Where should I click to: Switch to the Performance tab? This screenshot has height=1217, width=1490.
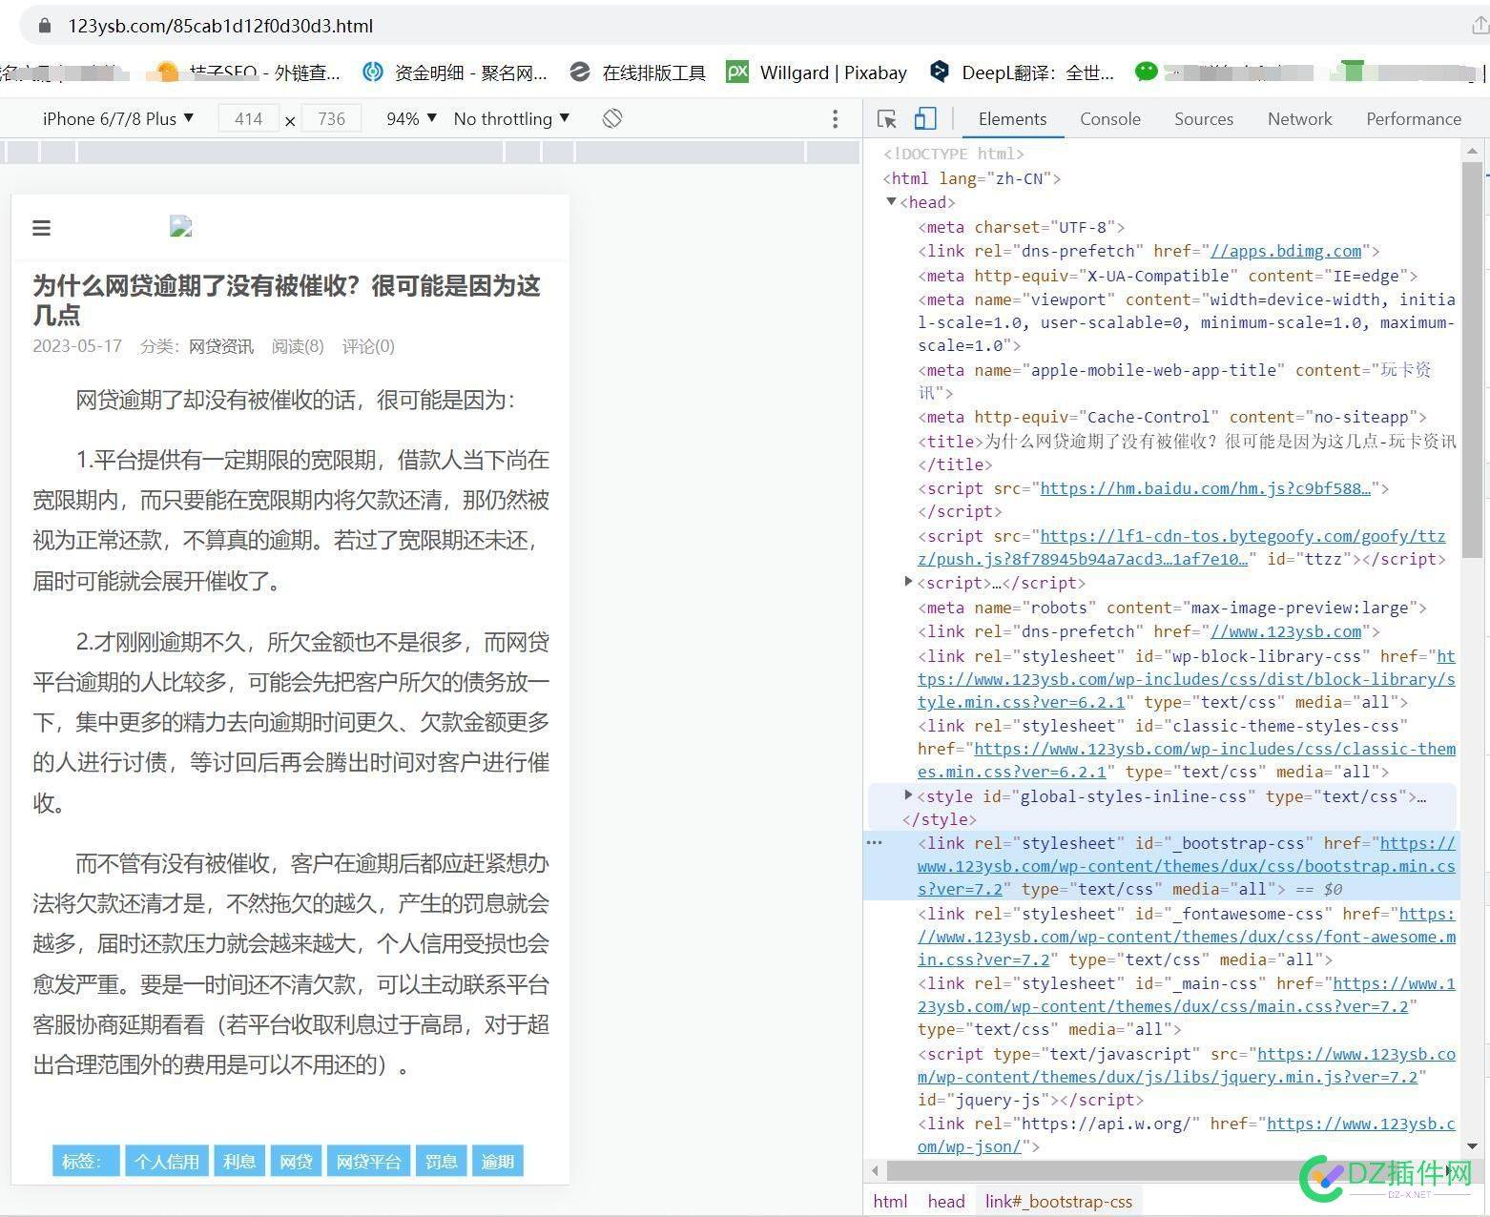point(1413,119)
